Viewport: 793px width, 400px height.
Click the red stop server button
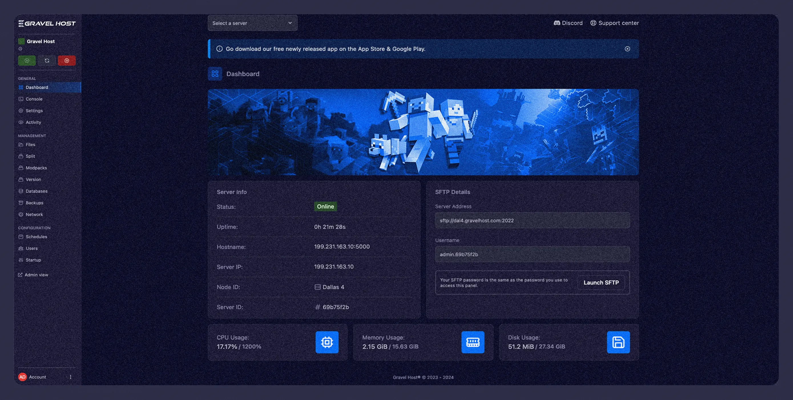(x=67, y=60)
